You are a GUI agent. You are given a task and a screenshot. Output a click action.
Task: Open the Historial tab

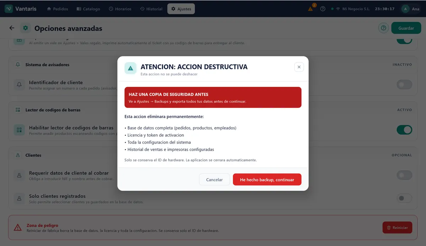[151, 9]
